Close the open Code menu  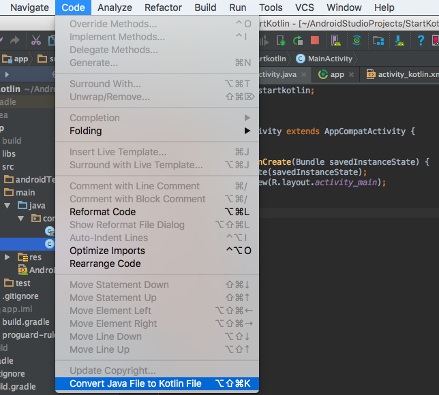[73, 7]
